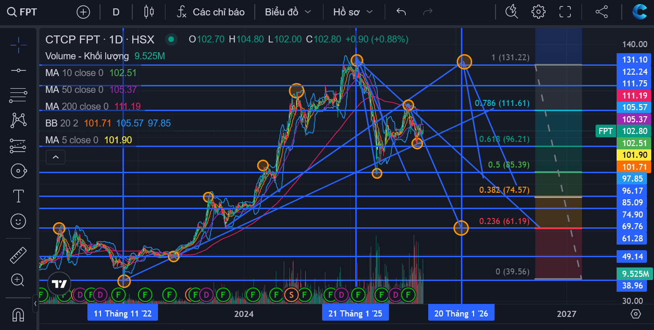This screenshot has height=330, width=654.
Task: Undo the last chart action
Action: click(x=401, y=12)
